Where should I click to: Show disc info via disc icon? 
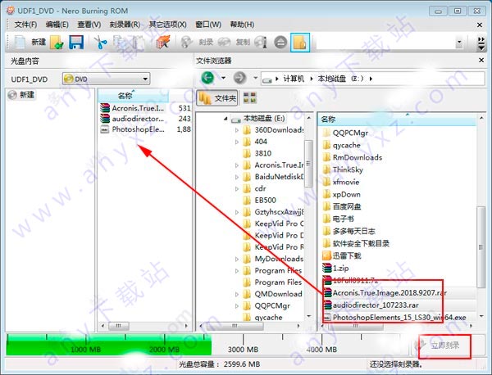[x=261, y=43]
